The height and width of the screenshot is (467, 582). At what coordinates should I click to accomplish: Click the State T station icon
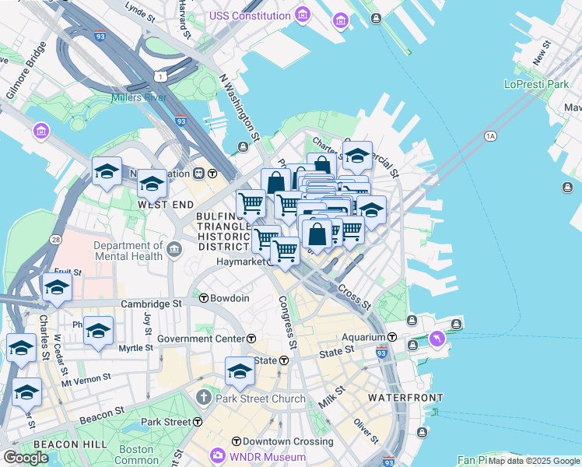(x=284, y=360)
